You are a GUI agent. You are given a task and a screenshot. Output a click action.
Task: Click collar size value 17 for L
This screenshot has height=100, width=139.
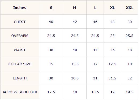[95, 64]
